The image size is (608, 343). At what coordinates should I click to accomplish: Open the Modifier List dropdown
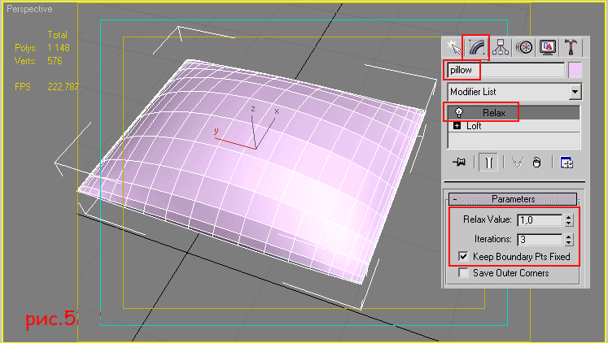point(575,92)
